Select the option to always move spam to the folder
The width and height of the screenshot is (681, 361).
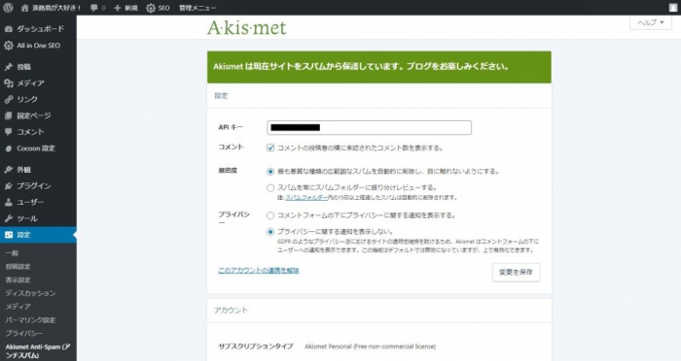pos(270,187)
